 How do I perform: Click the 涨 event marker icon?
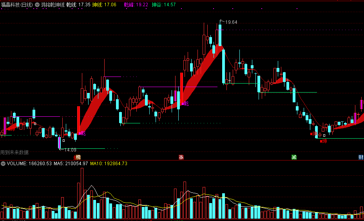click(181, 157)
